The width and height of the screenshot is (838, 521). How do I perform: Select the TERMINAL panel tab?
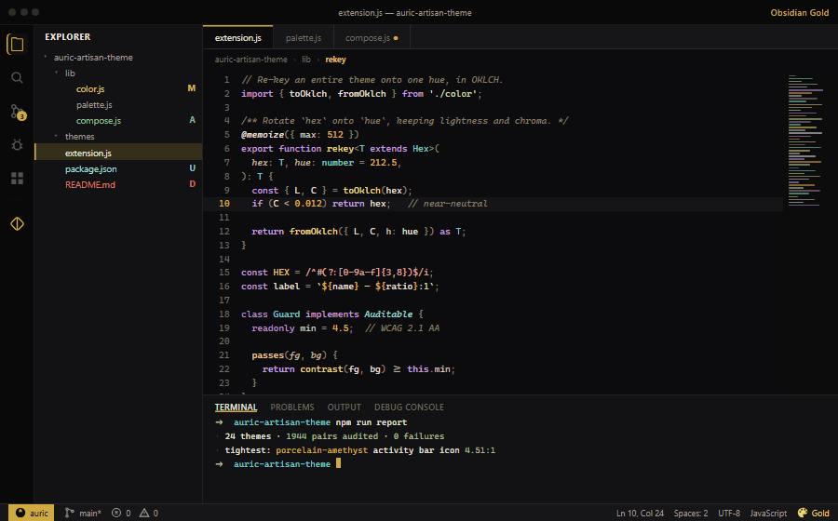[x=236, y=407]
